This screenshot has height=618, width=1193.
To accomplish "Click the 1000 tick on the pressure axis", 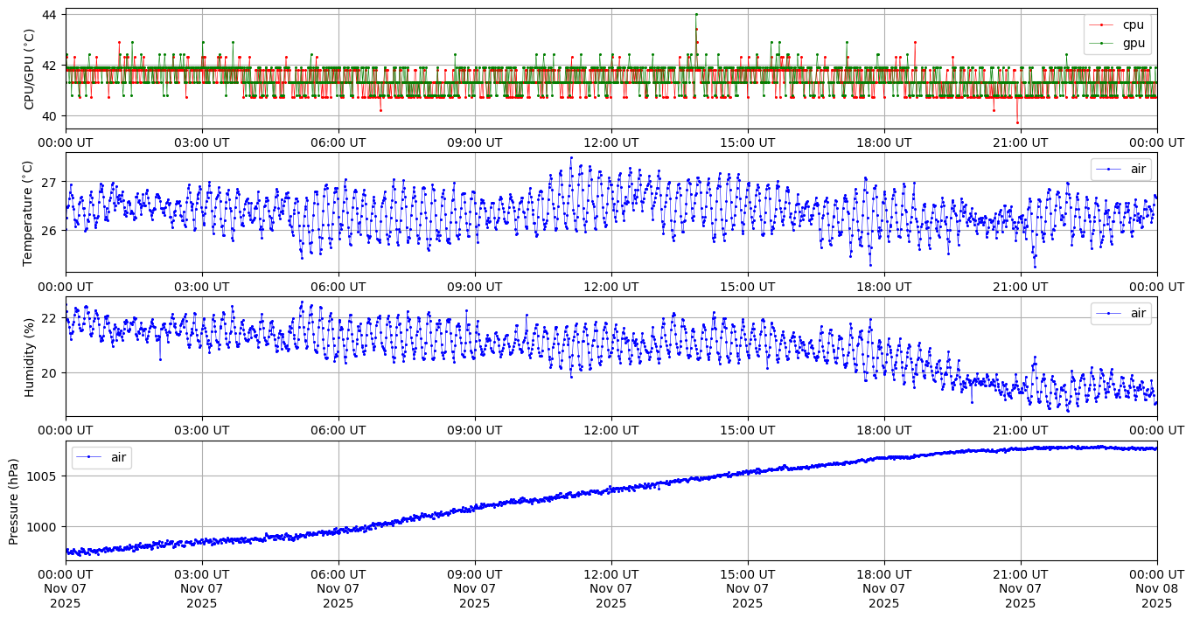I will [41, 527].
